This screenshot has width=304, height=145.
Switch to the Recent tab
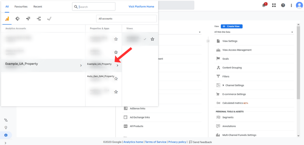[38, 6]
